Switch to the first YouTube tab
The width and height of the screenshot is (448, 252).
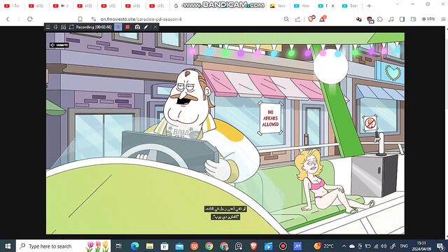pyautogui.click(x=12, y=6)
